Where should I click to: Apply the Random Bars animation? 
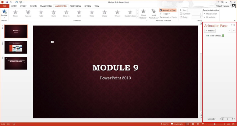tap(130, 13)
